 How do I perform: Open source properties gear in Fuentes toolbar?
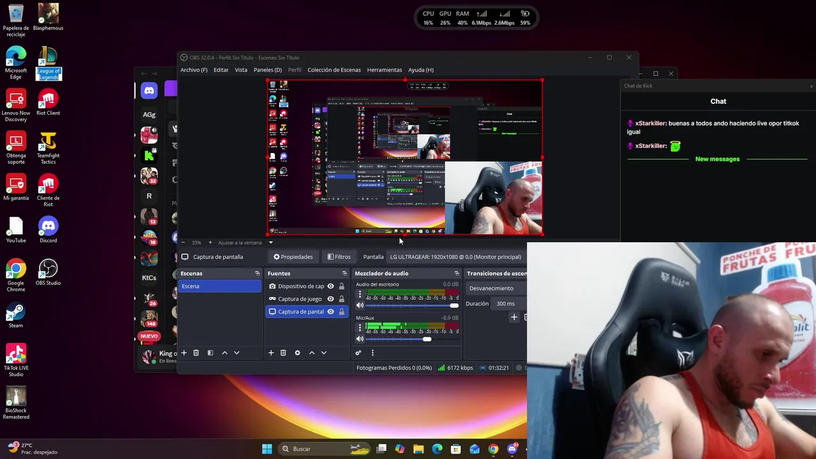(x=297, y=353)
